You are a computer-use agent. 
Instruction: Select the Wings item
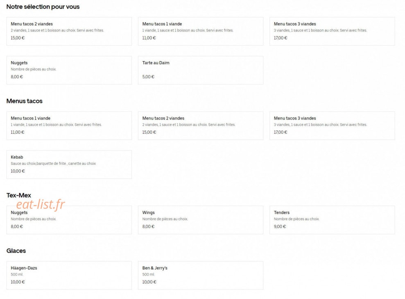click(200, 220)
